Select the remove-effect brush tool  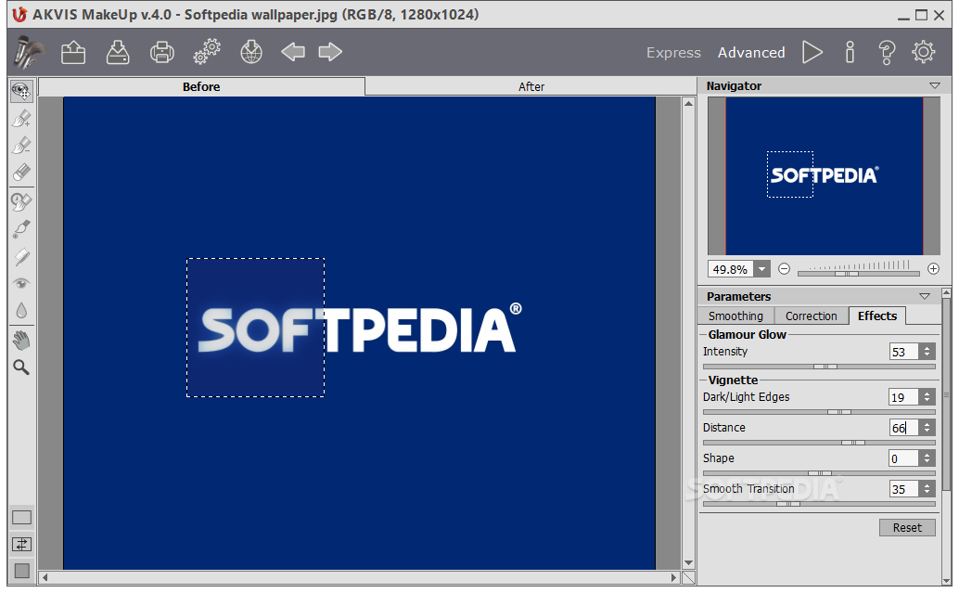[21, 145]
